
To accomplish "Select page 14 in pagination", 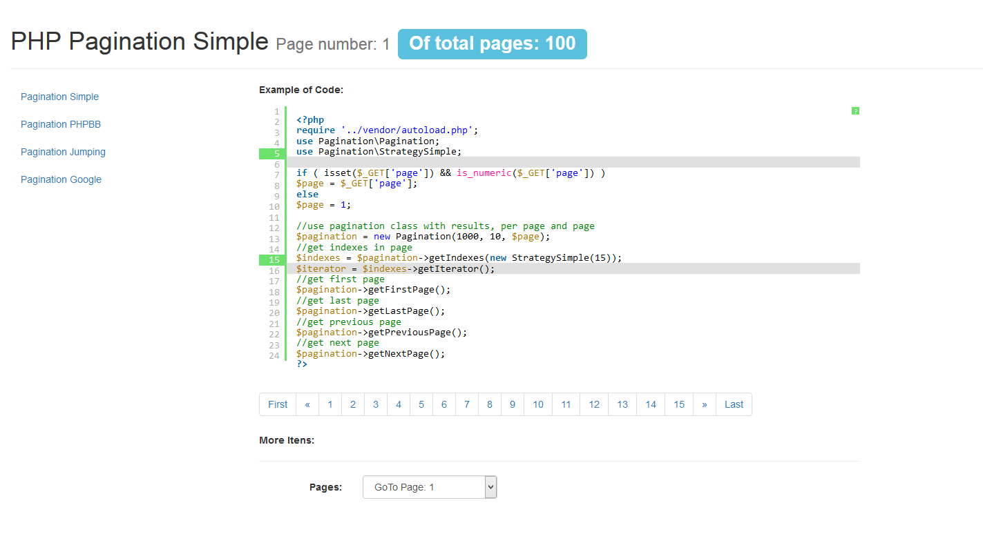I will pyautogui.click(x=651, y=404).
